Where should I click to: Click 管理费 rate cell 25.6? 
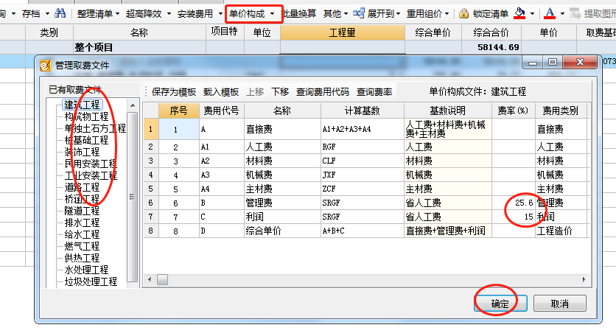click(x=513, y=203)
